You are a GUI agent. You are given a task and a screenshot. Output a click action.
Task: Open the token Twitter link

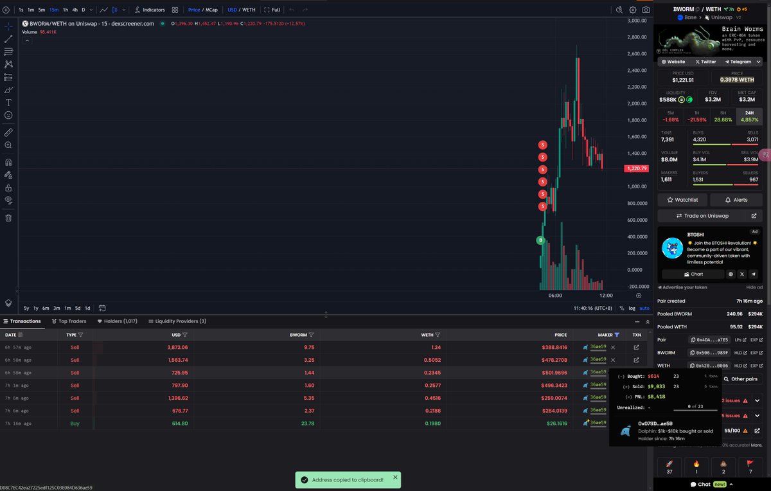tap(705, 62)
